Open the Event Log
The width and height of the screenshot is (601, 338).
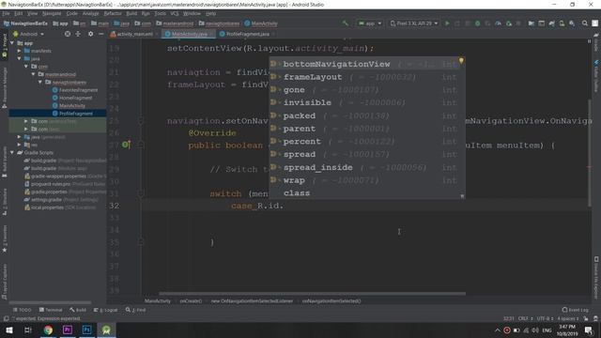point(575,310)
